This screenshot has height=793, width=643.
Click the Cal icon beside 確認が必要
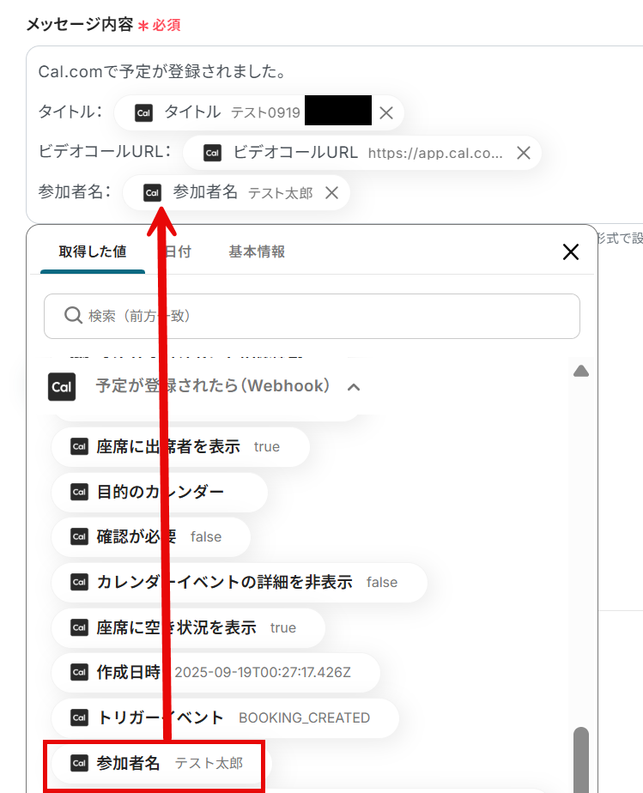click(x=80, y=537)
